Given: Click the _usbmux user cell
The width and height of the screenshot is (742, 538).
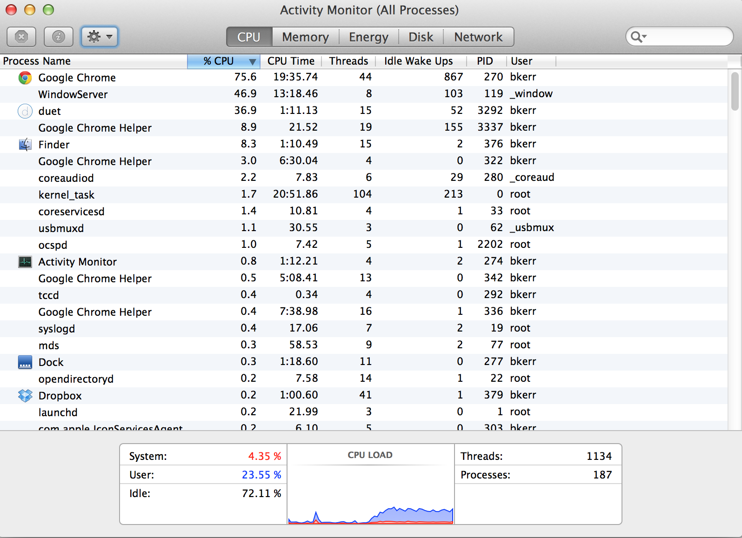Looking at the screenshot, I should point(532,227).
